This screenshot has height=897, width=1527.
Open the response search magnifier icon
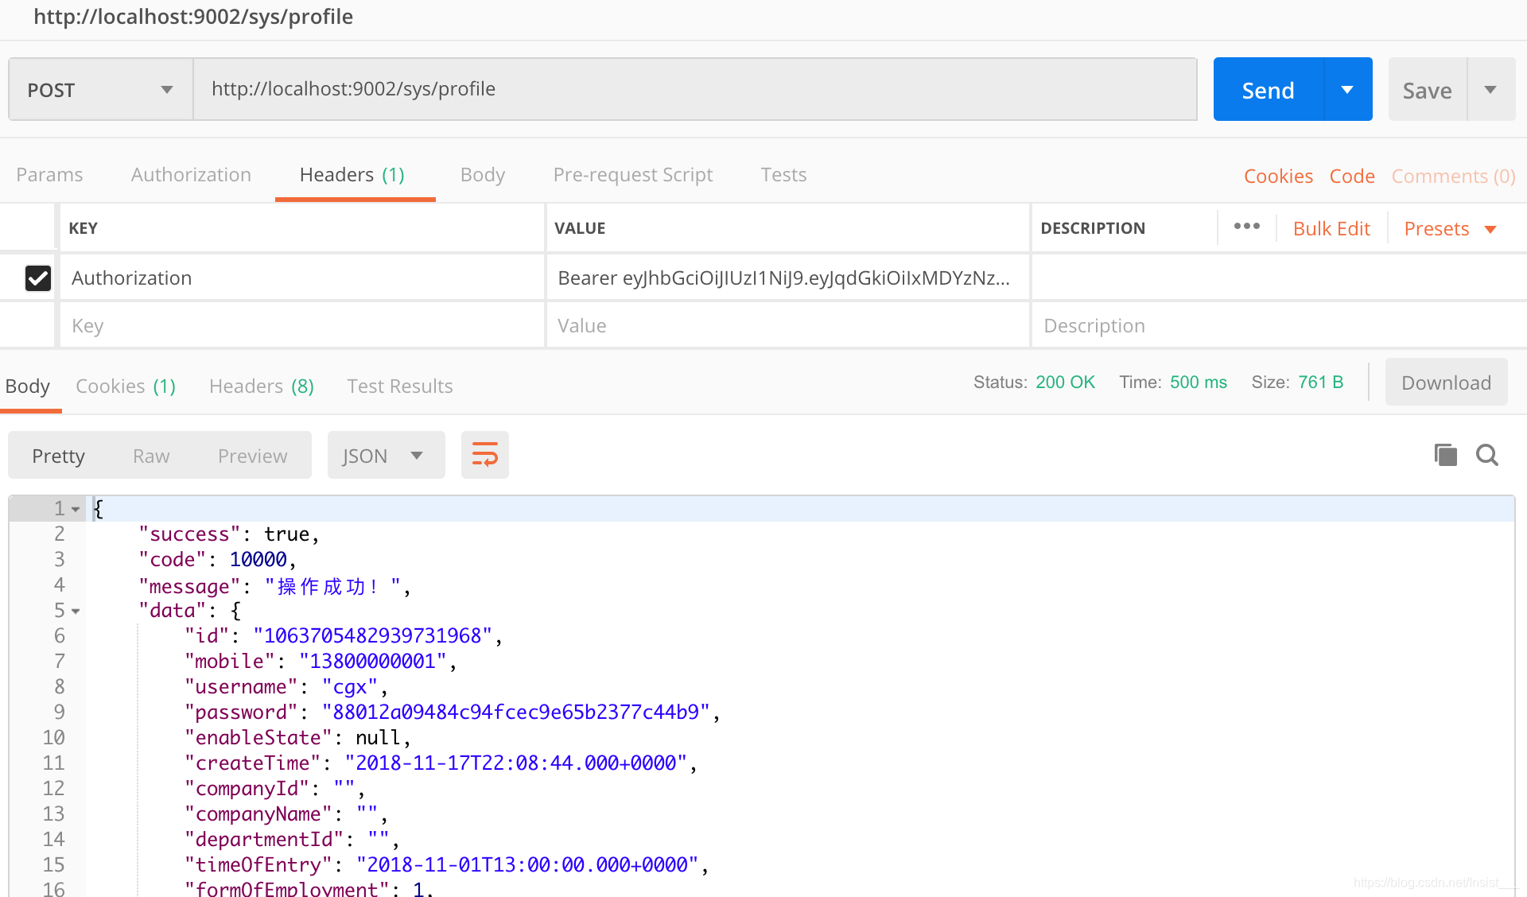click(1486, 455)
